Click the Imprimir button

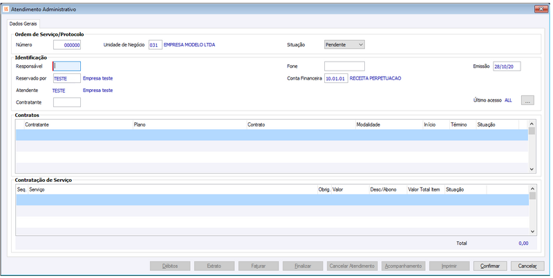point(449,266)
